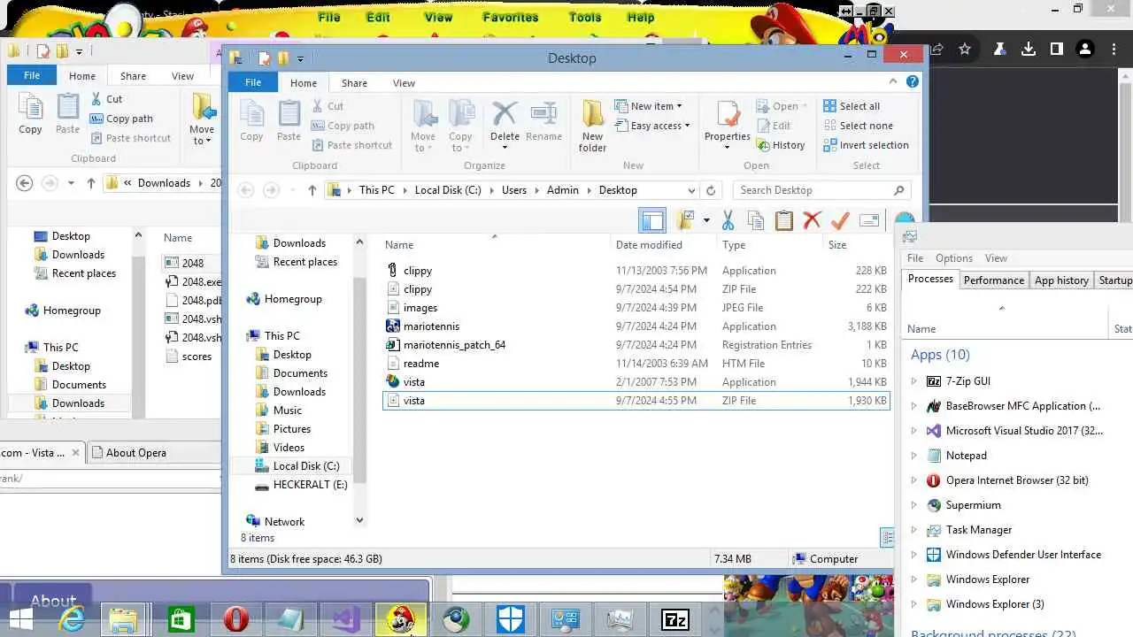Click the blue Help question mark icon
This screenshot has width=1133, height=637.
[x=912, y=81]
